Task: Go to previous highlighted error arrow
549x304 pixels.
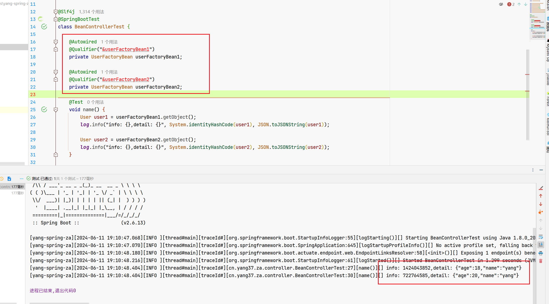Action: pos(519,4)
